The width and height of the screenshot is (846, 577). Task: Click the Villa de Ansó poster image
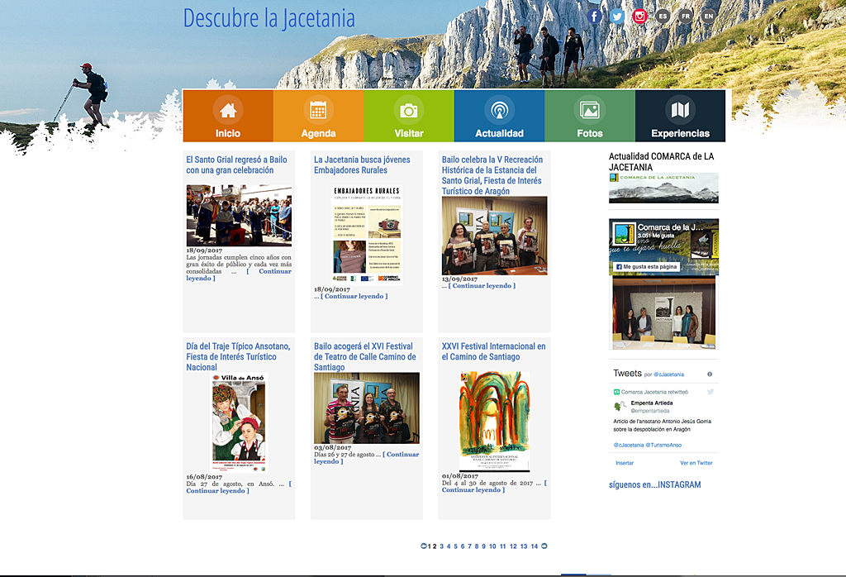[239, 422]
